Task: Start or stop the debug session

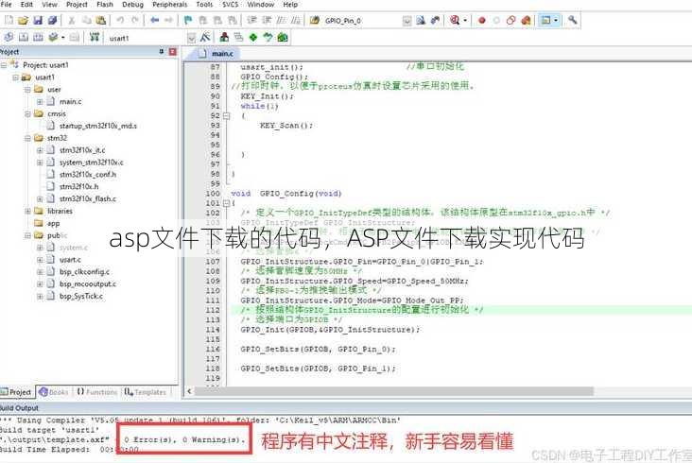Action: click(x=455, y=20)
